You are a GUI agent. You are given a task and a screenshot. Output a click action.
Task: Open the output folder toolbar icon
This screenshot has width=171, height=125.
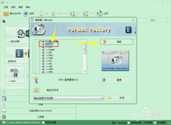pyautogui.click(x=6, y=14)
